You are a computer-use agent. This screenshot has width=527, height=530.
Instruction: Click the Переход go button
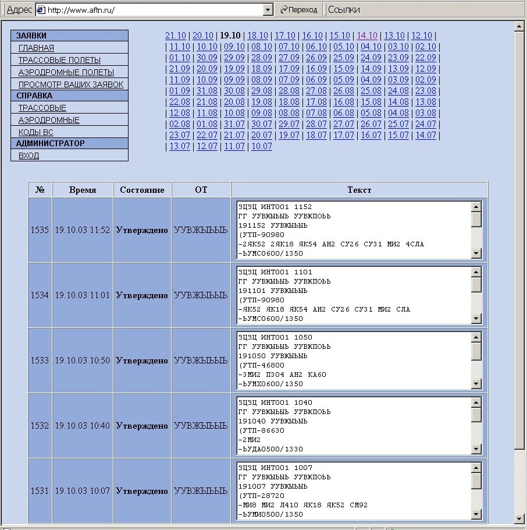coord(299,9)
